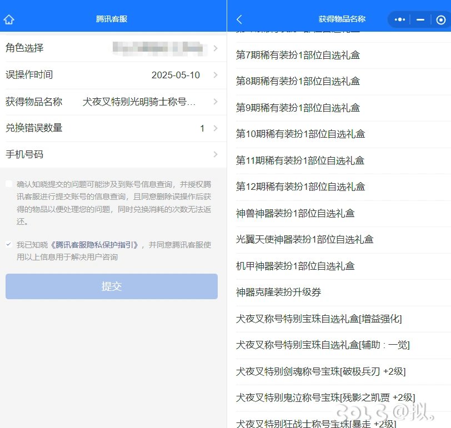
Task: Pick 犬夜叉称号特别宝珠自选礼盒[辅助：一觉]
Action: pos(323,345)
